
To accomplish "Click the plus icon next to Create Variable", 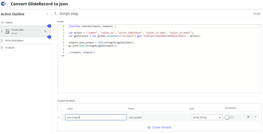I will pos(149,128).
